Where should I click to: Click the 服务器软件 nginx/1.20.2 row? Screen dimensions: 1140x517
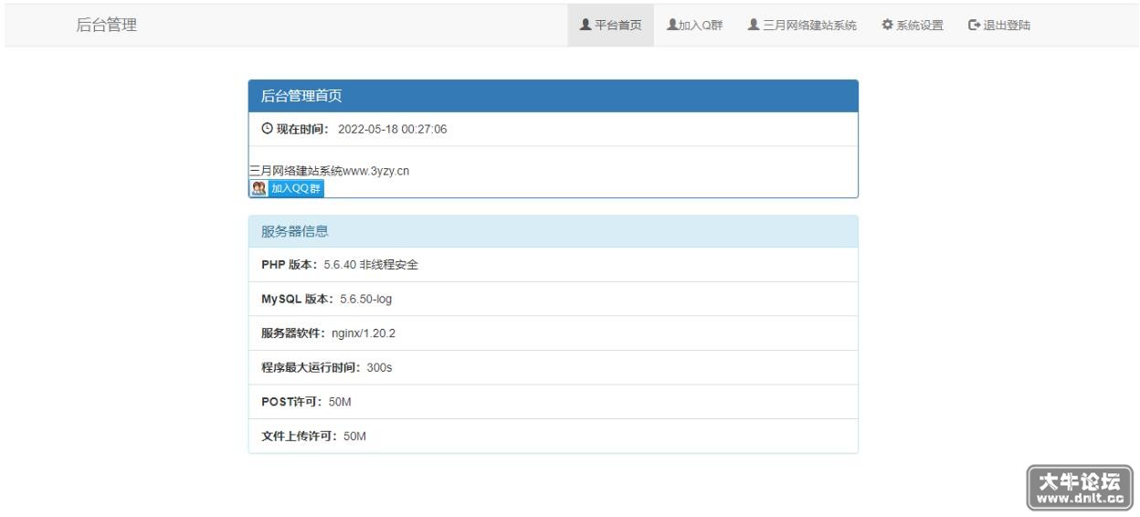point(553,333)
